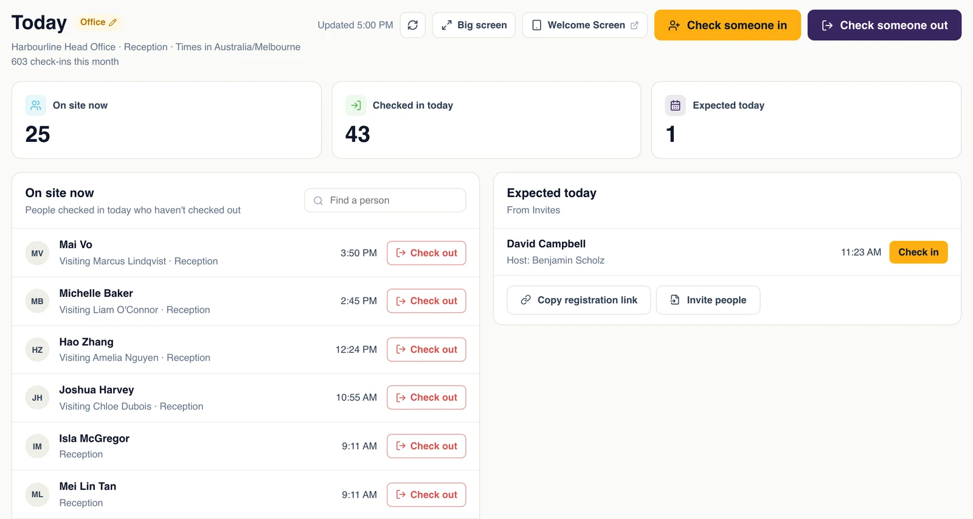Click the IM avatar for Isla McGregor

(37, 447)
